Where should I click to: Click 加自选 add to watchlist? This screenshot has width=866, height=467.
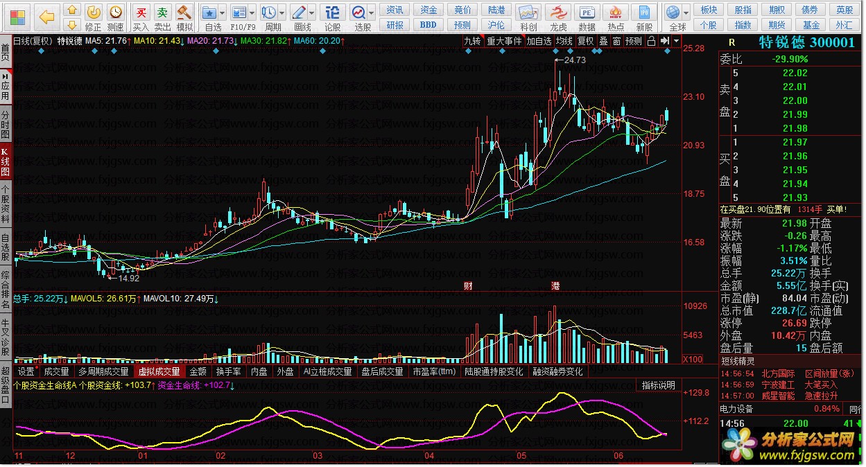click(539, 41)
